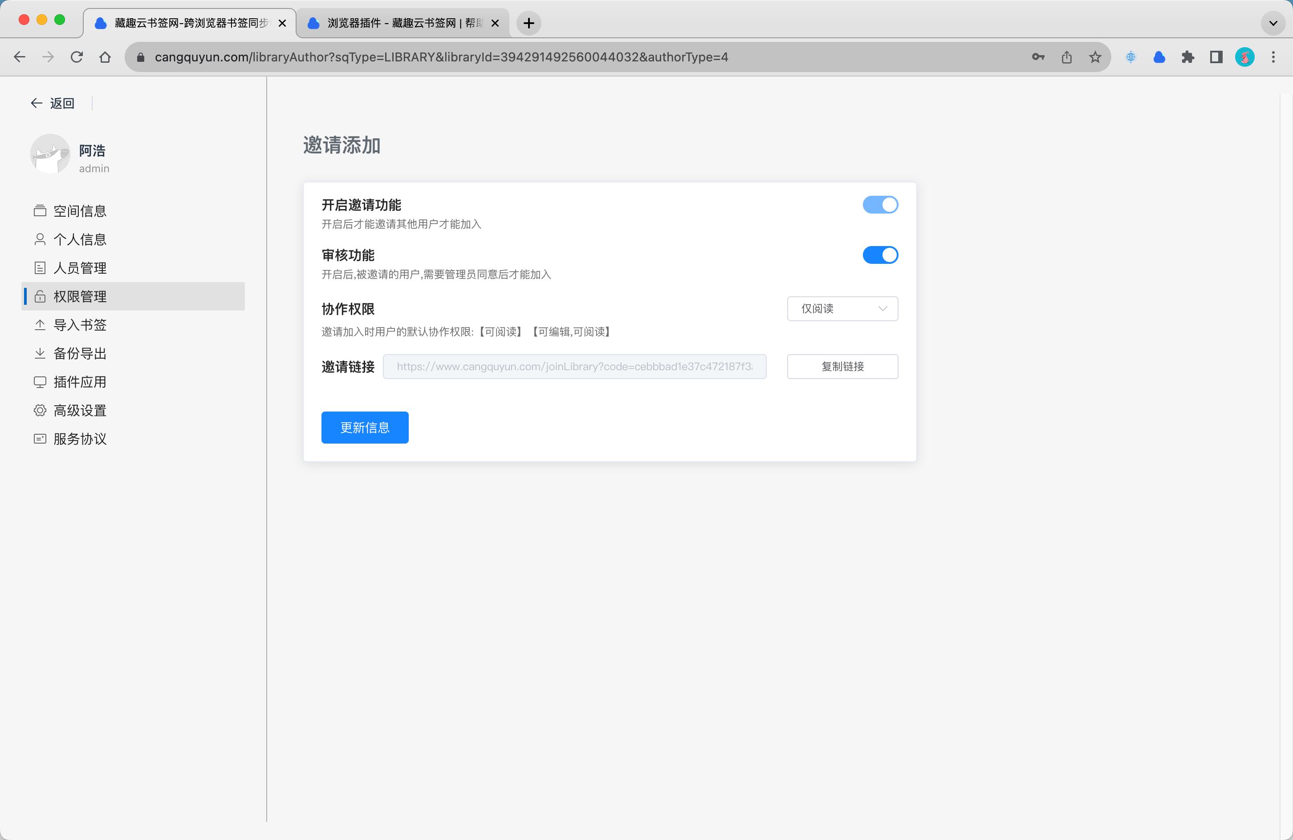
Task: Click the share page icon in address bar
Action: [1066, 57]
